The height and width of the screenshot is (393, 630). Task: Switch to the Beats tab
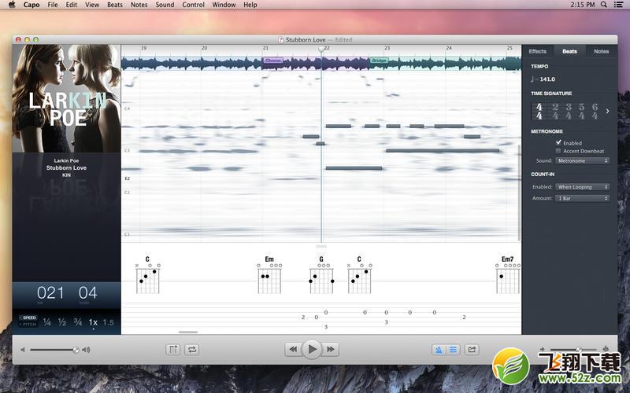point(569,51)
